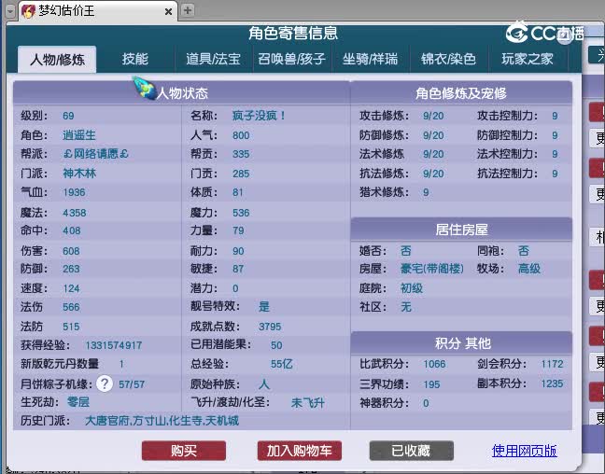
Task: Switch to the 人物/修炼 tab
Action: point(57,60)
